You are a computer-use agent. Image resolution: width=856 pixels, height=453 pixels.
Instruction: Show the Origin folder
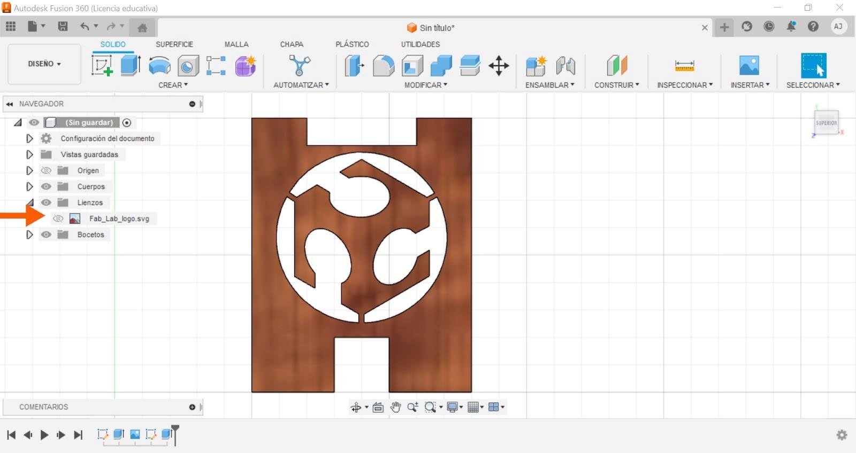(46, 170)
